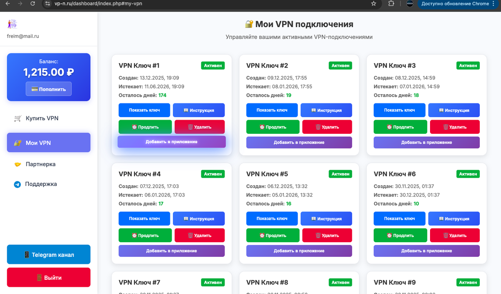Add VPN Ключ #3 to the app

(x=427, y=142)
